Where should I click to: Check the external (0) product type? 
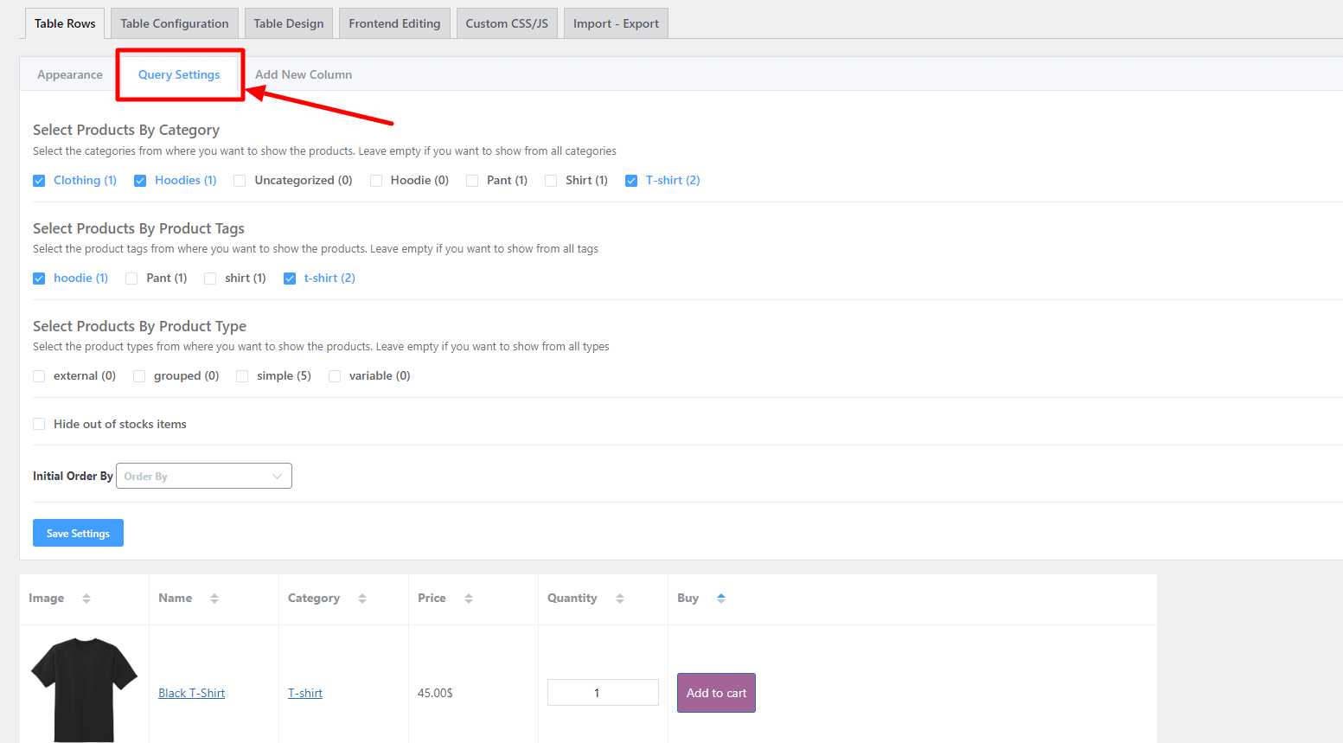click(39, 376)
